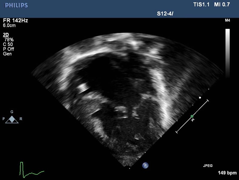The width and height of the screenshot is (239, 180).
Task: Toggle the P Off persistence setting
Action: pyautogui.click(x=8, y=49)
